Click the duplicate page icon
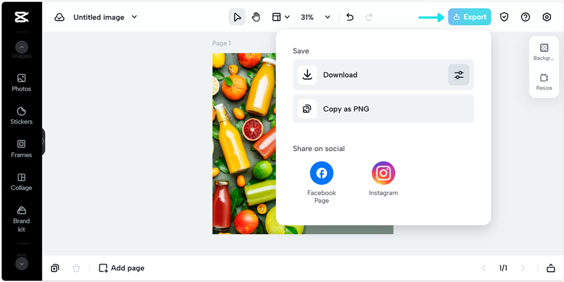The width and height of the screenshot is (564, 282). click(55, 268)
